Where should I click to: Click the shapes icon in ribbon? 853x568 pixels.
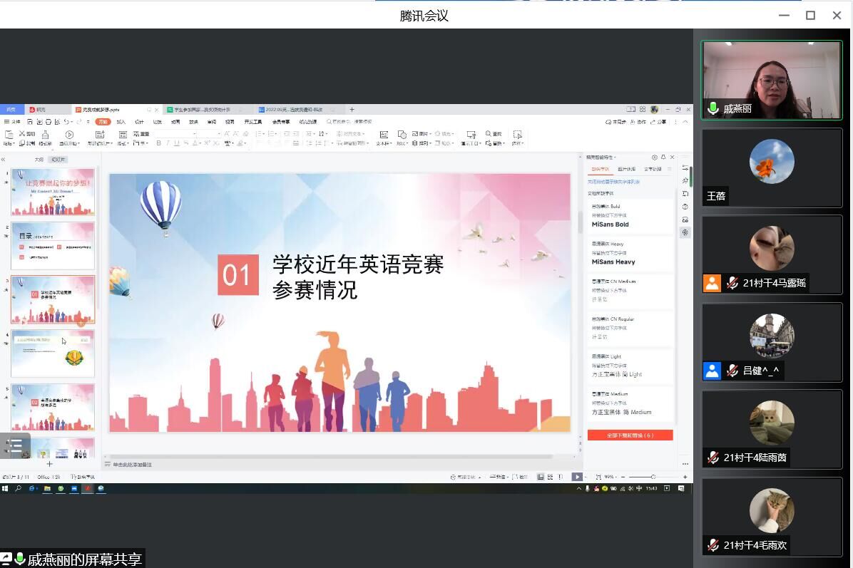[x=402, y=135]
